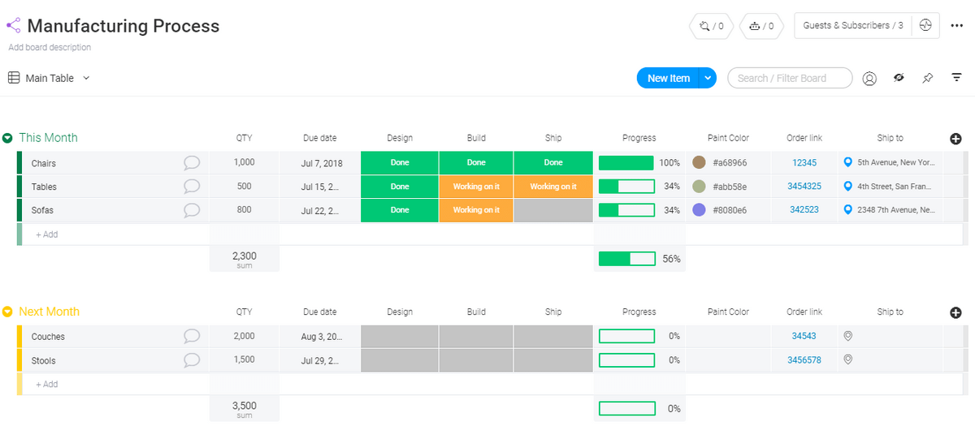Click the New Item button
Screen dimensions: 975x426
(668, 79)
